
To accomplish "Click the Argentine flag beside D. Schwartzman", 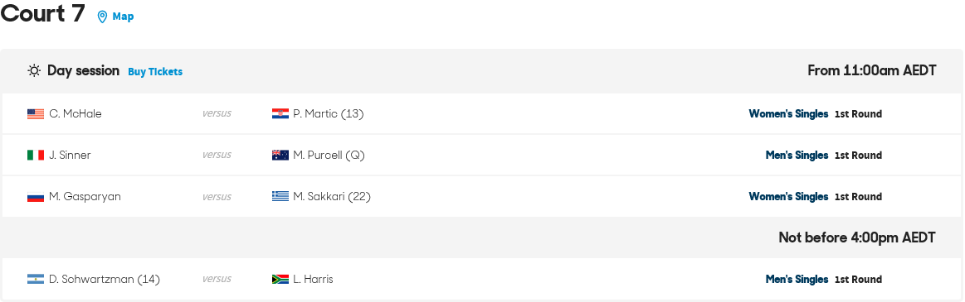I will (x=36, y=280).
